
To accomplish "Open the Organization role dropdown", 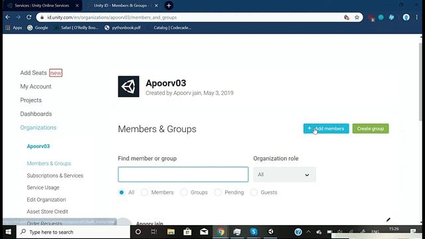I will [285, 175].
